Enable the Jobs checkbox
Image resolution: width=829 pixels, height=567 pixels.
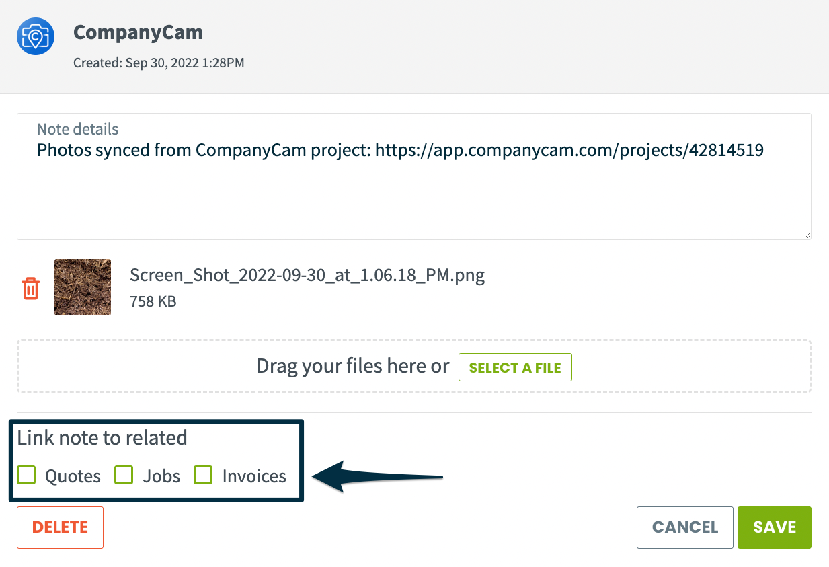pyautogui.click(x=124, y=475)
